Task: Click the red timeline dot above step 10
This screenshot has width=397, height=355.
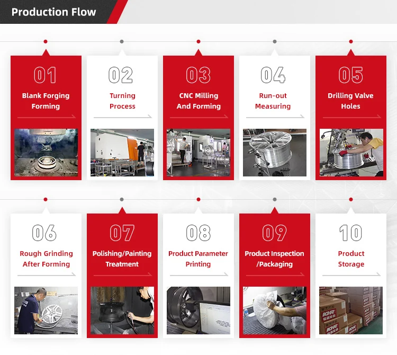Action: pyautogui.click(x=351, y=199)
